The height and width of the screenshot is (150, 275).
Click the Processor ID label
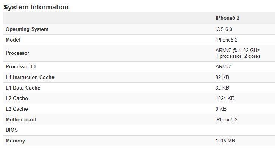click(21, 66)
